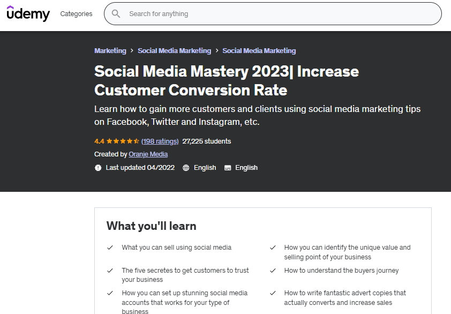The height and width of the screenshot is (314, 451).
Task: Click the closed captions icon
Action: [228, 168]
